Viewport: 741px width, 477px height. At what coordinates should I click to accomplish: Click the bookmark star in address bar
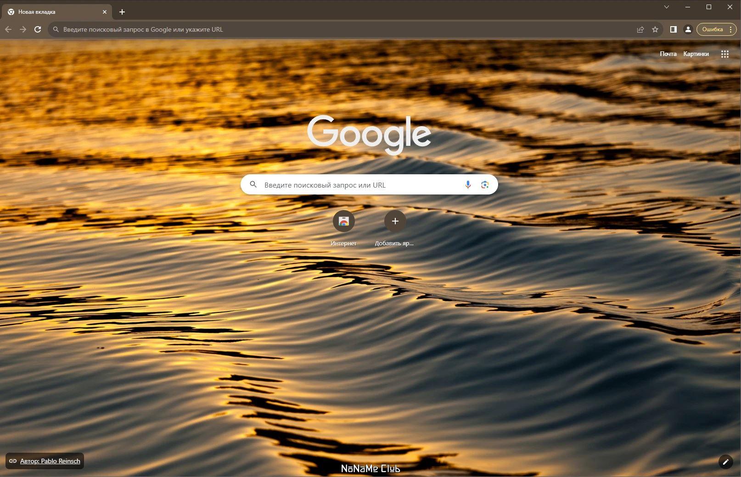pos(655,29)
